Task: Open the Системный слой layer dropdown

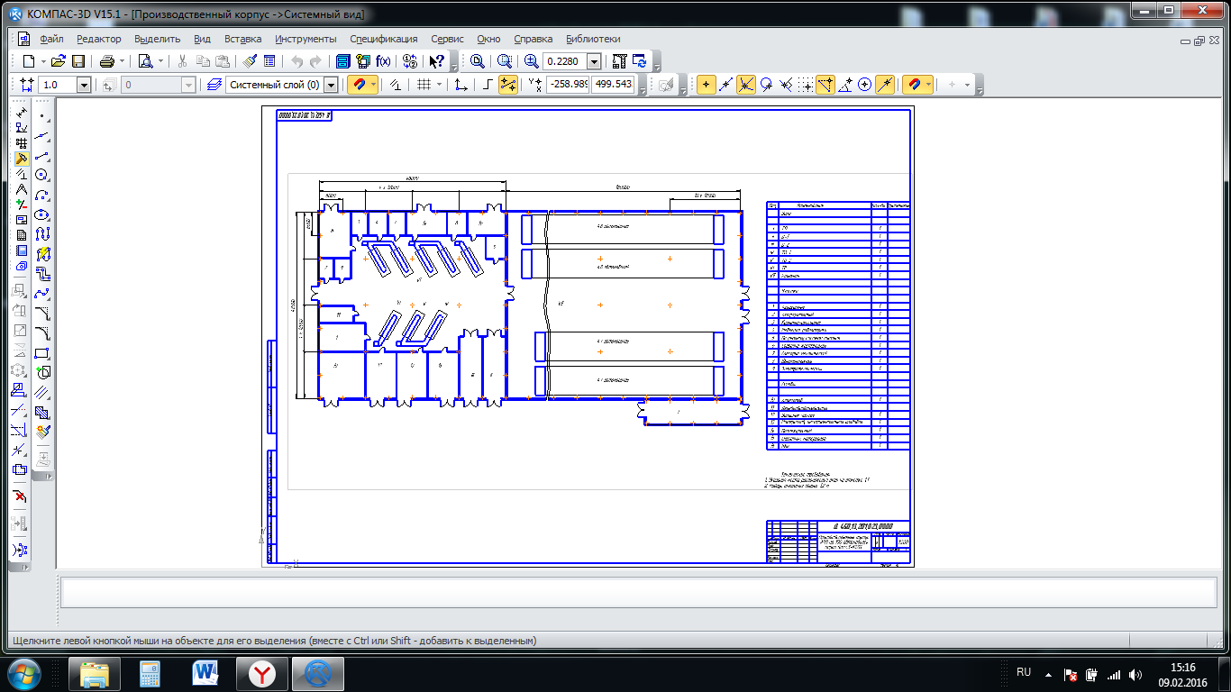Action: point(331,85)
